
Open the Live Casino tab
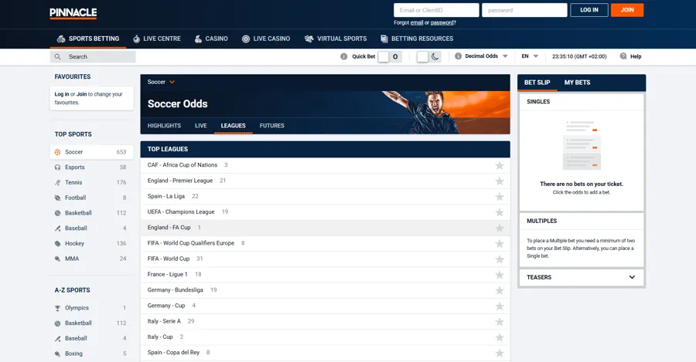pyautogui.click(x=266, y=39)
